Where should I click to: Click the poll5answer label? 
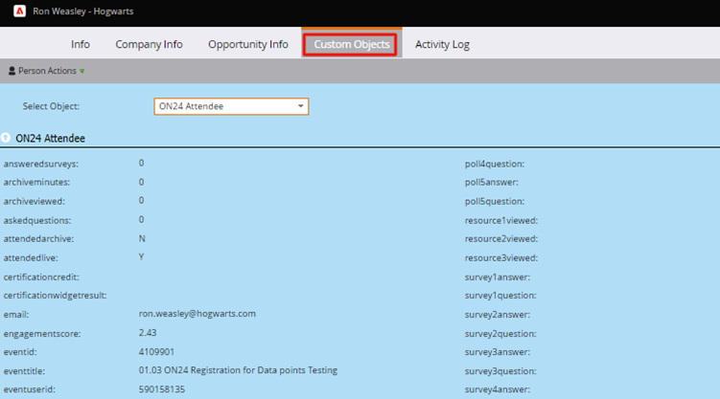(x=491, y=183)
